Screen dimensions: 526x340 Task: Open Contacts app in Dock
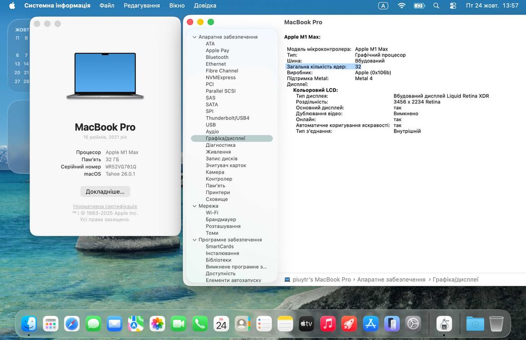242,324
